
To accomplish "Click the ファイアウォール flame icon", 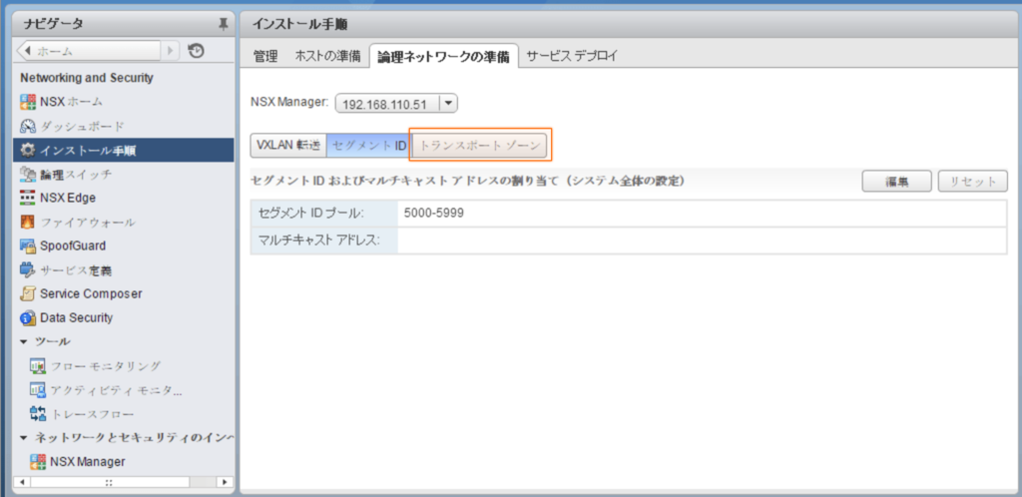I will 28,223.
